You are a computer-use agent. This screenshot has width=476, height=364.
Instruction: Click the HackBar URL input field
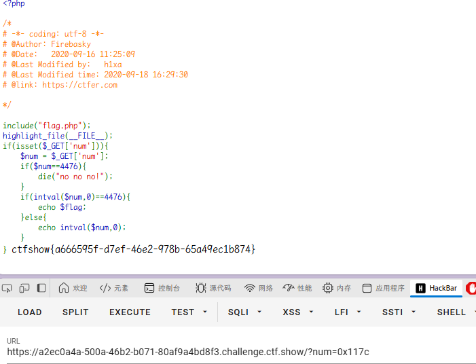[241, 352]
